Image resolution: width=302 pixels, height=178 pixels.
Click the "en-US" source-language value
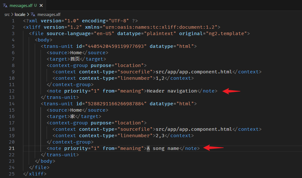pos(104,33)
